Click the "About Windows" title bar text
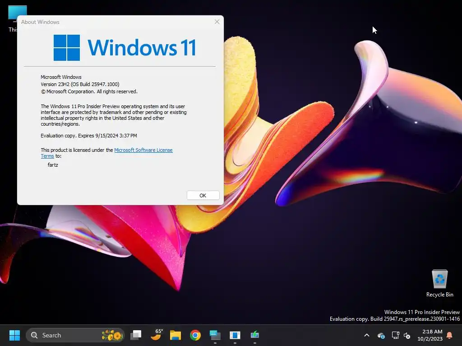The height and width of the screenshot is (346, 462). (x=40, y=22)
